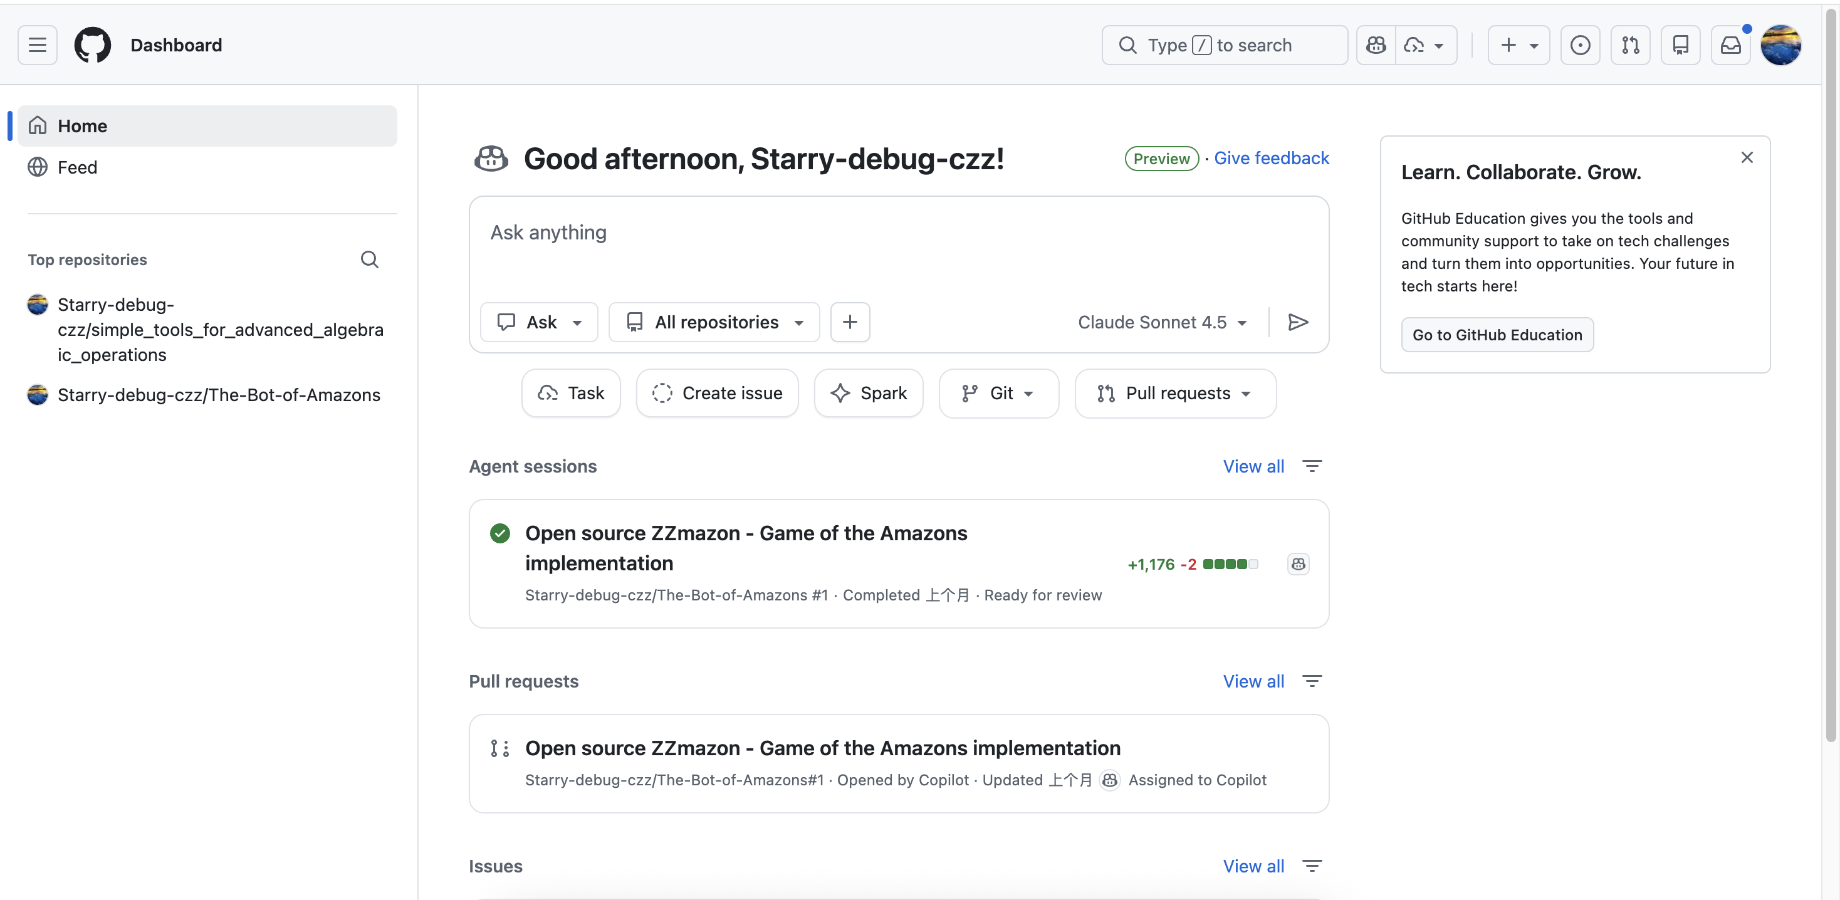Select Home in the sidebar

coord(207,126)
